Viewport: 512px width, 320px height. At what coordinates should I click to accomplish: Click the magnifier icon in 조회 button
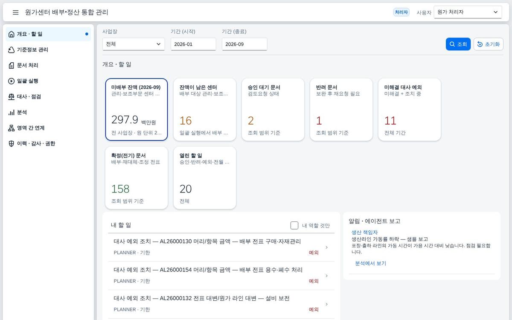click(x=452, y=44)
